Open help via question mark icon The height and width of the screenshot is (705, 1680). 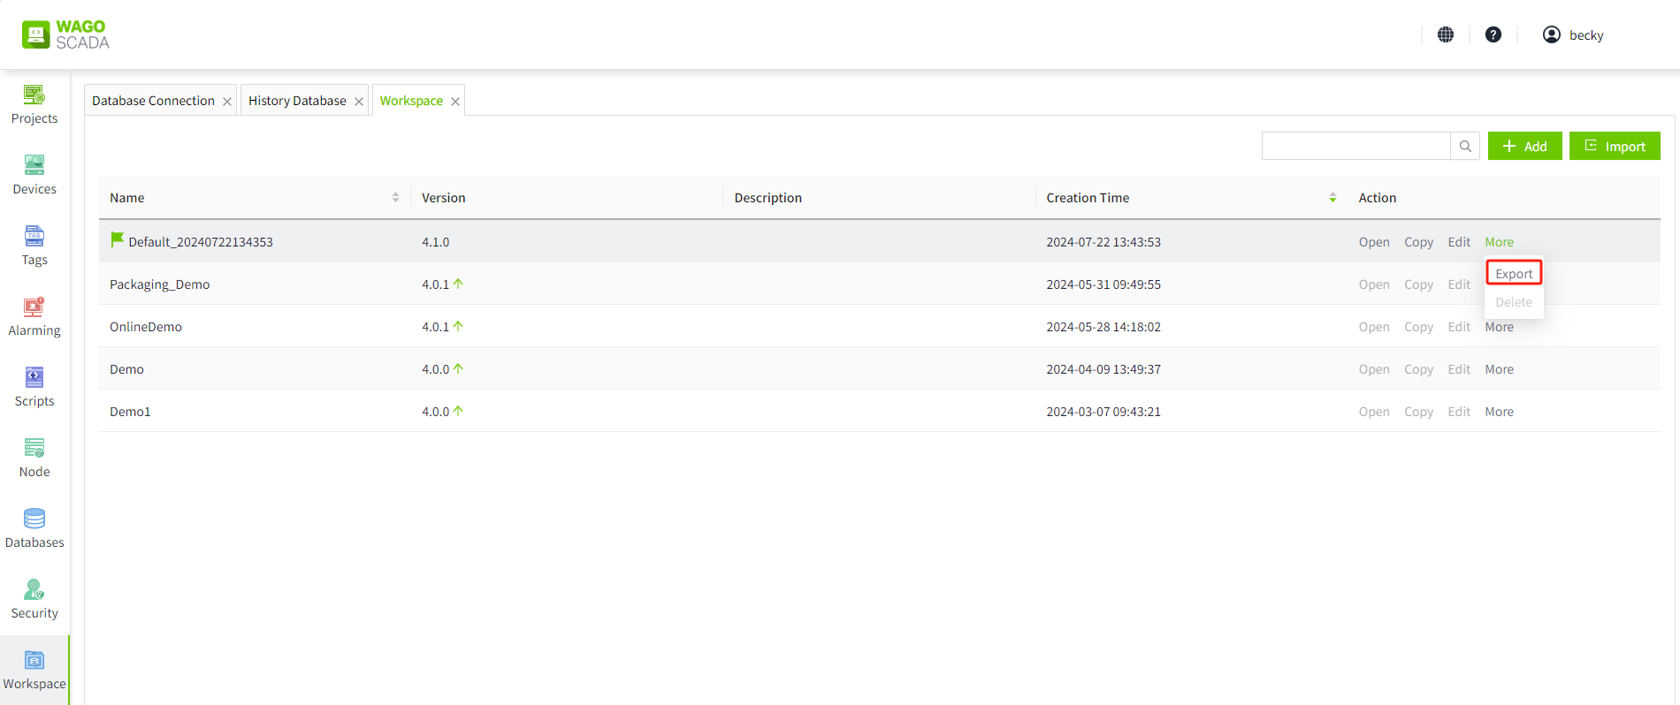click(x=1493, y=34)
